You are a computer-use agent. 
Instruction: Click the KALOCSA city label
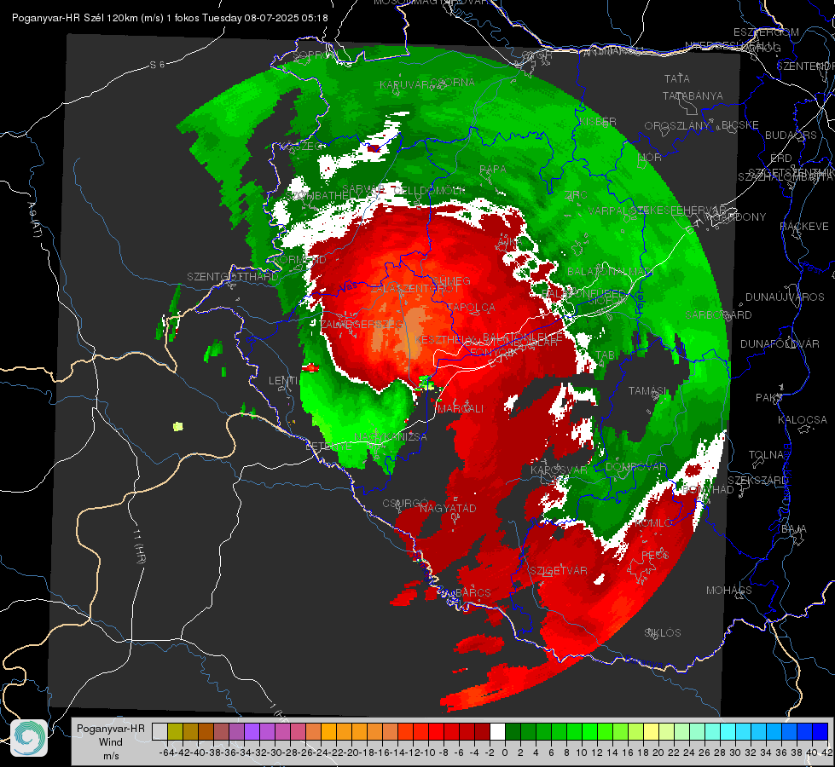[803, 420]
